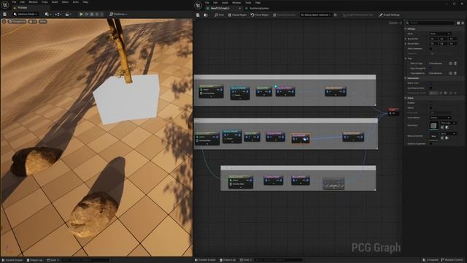Screen dimensions: 467x263
Task: Click Point Mesh thumbnail preview
Action: point(433,126)
